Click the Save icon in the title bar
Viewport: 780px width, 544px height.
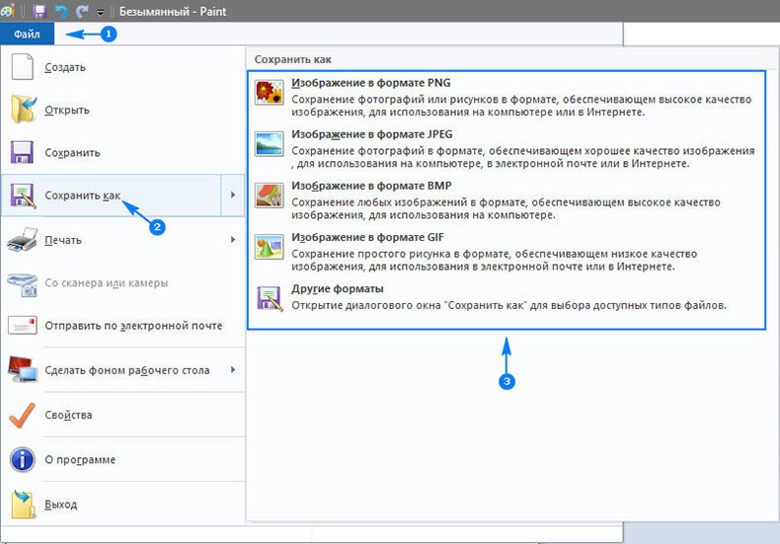[x=39, y=11]
